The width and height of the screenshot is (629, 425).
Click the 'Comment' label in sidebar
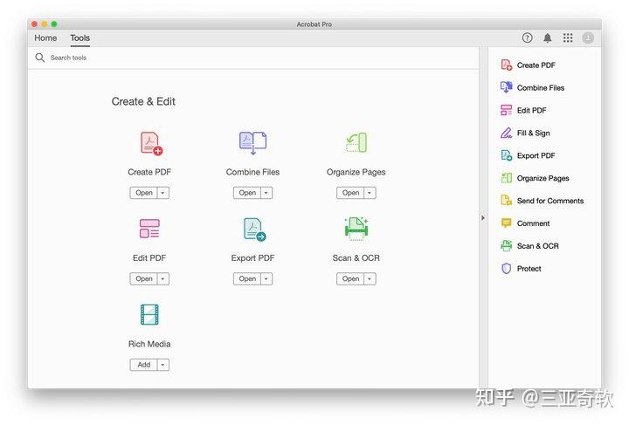click(x=533, y=223)
